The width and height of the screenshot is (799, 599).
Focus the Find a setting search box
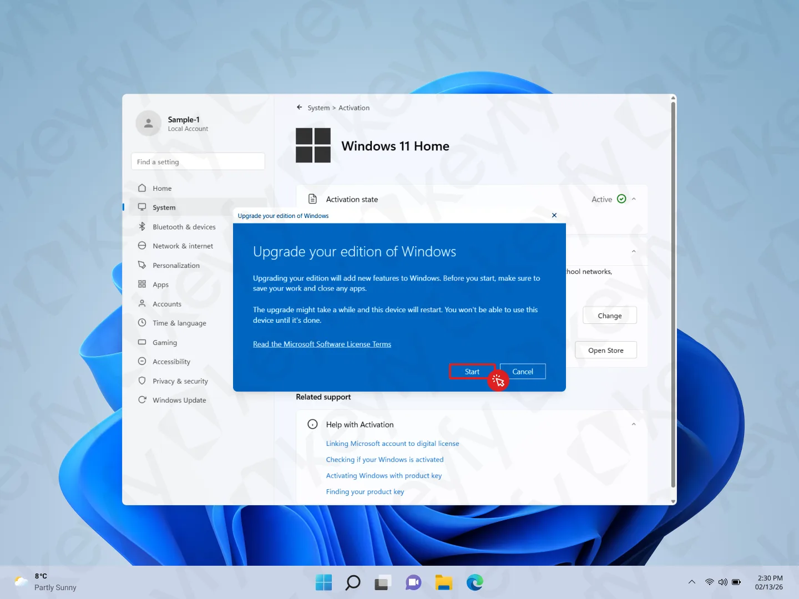pyautogui.click(x=198, y=161)
